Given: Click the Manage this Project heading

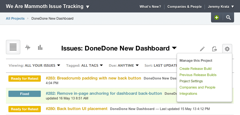Looking at the screenshot, I should point(196,60).
